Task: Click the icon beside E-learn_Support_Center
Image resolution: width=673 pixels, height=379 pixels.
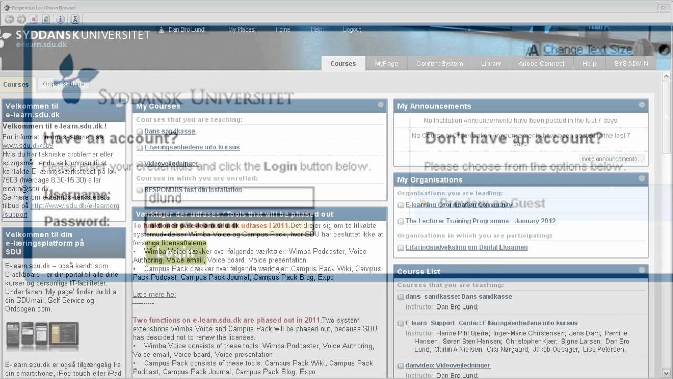Action: pos(401,324)
